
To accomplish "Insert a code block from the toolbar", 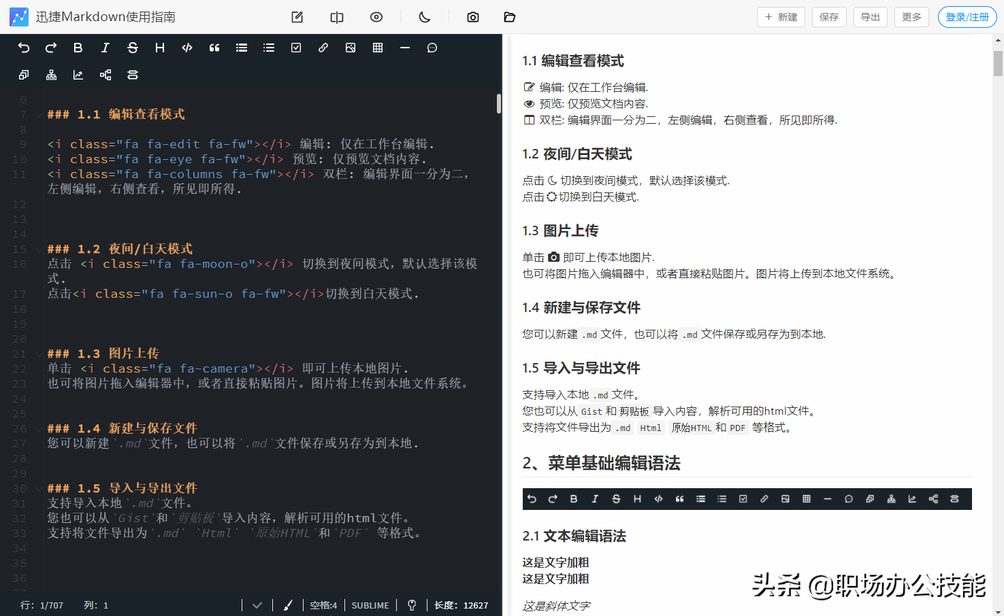I will point(187,48).
